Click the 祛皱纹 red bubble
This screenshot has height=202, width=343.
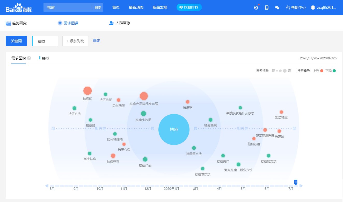tap(279, 131)
